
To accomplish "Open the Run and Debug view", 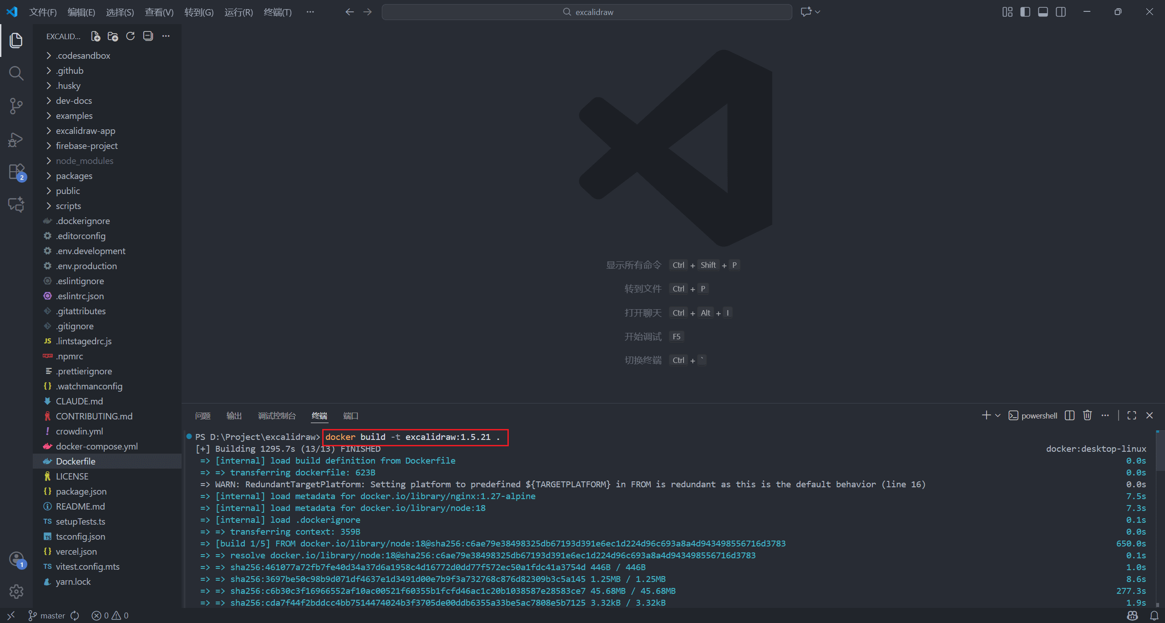I will tap(16, 139).
